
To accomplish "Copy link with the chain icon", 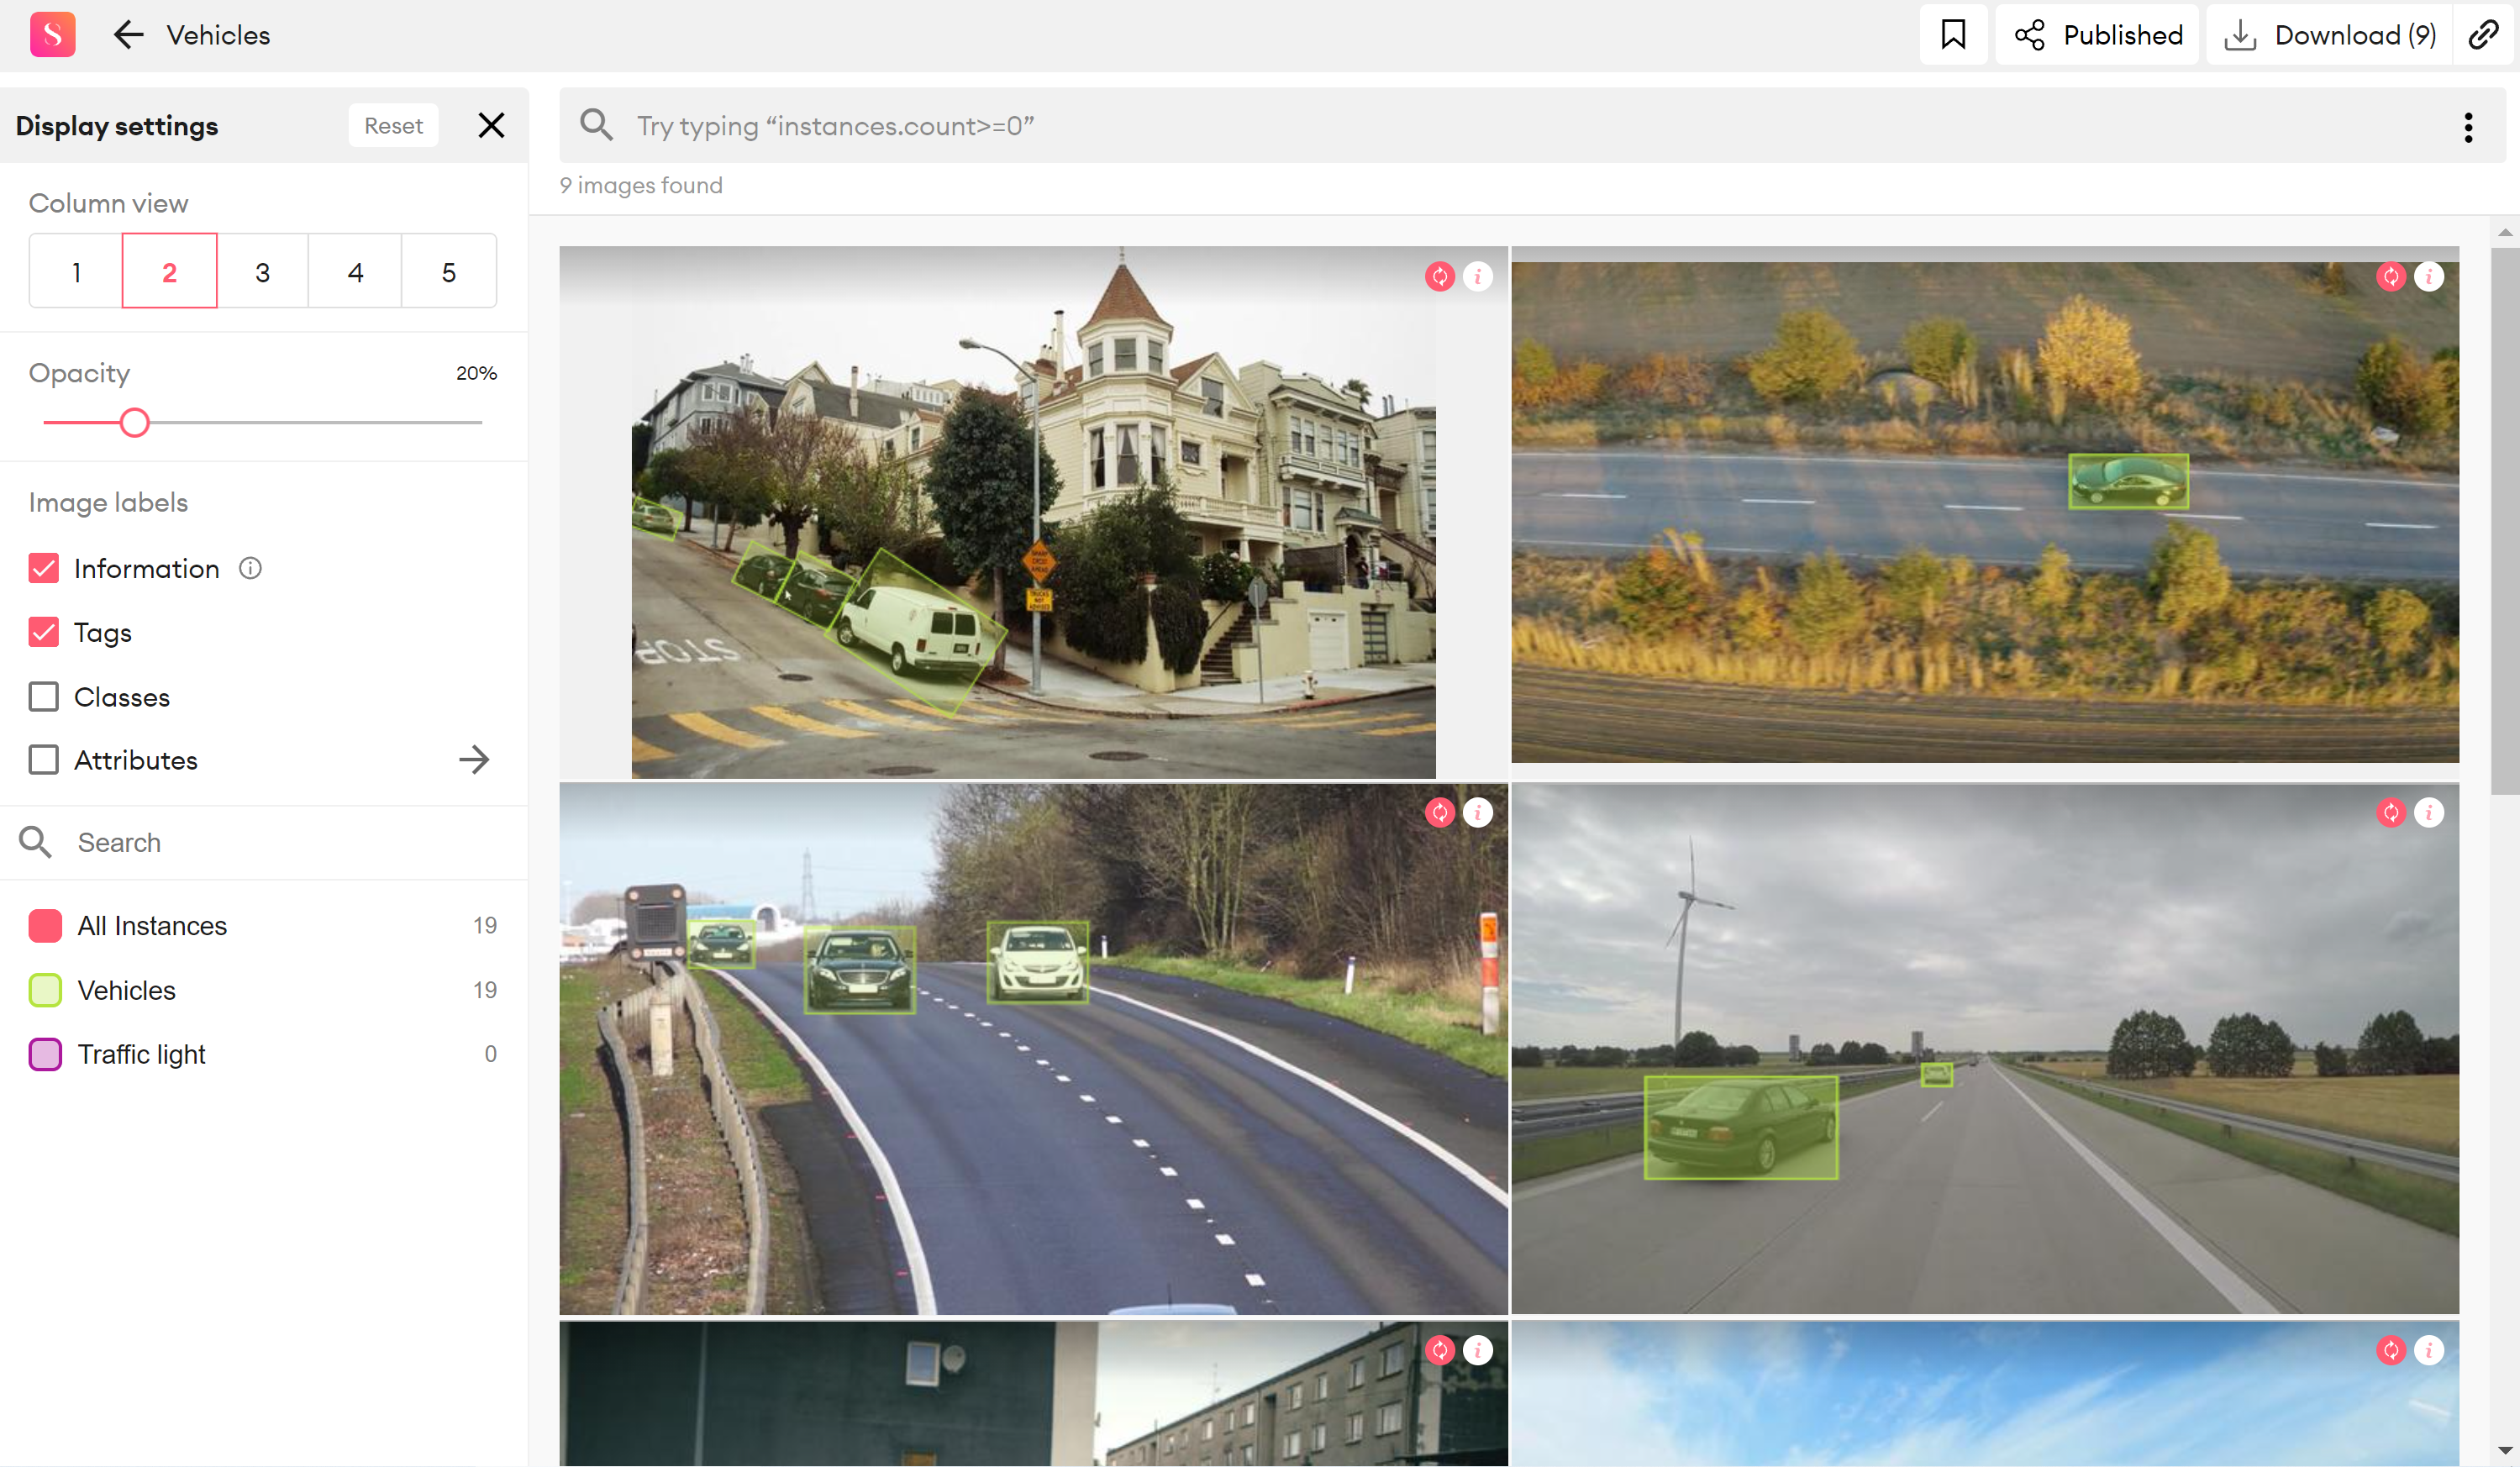I will click(x=2484, y=35).
